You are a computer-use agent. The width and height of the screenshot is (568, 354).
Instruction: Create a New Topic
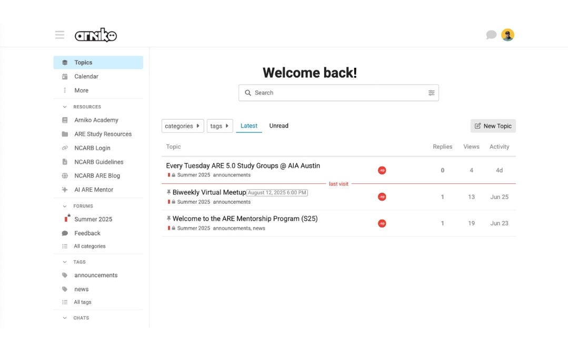click(493, 126)
